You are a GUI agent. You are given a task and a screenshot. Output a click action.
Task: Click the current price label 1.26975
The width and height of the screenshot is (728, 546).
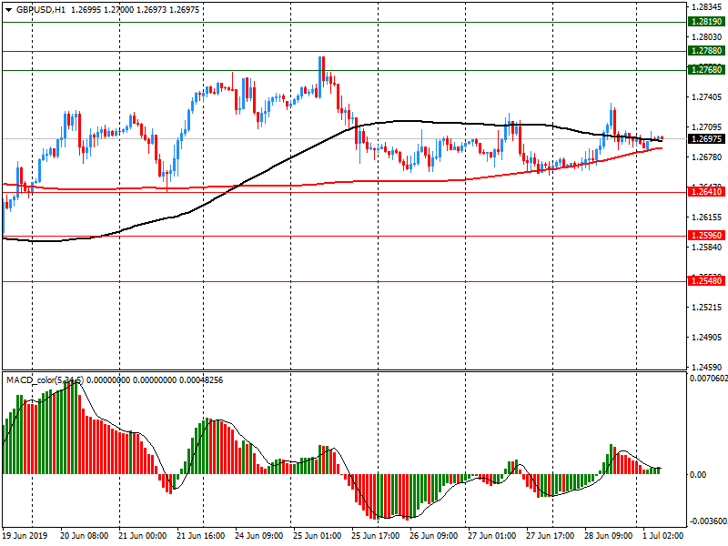(706, 139)
